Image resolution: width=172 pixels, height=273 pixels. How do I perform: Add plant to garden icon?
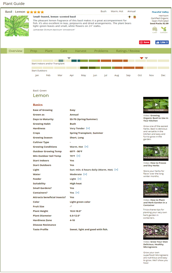pos(164,30)
